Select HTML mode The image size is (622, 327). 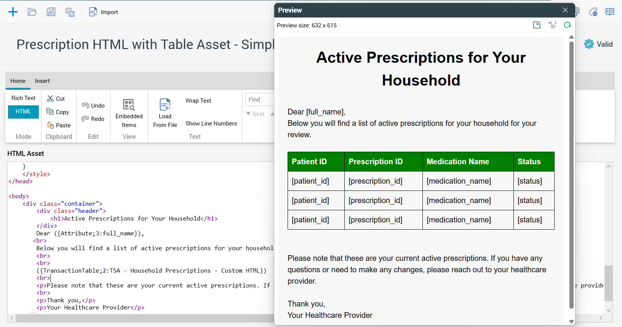(x=23, y=111)
